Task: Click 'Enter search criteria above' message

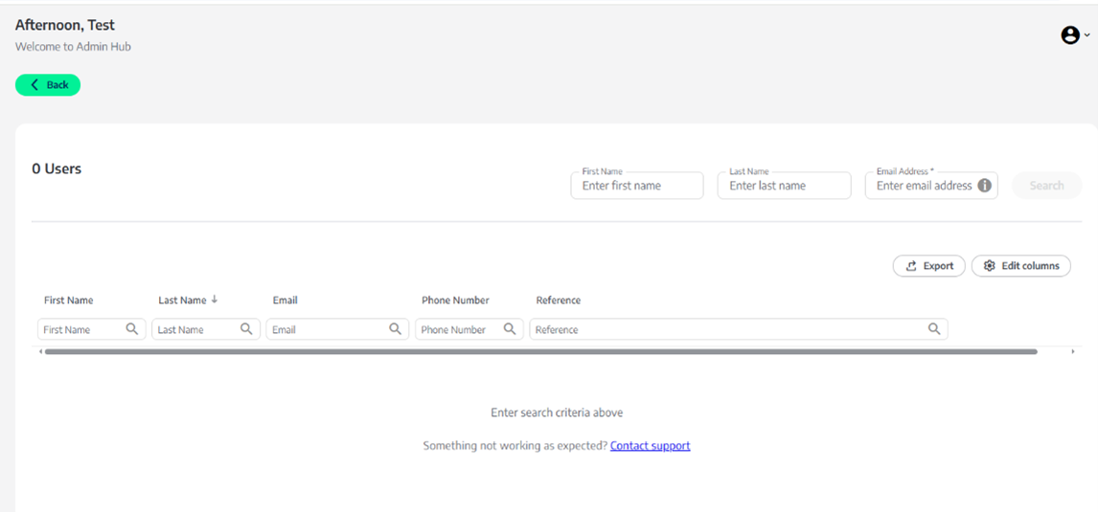Action: (x=557, y=412)
